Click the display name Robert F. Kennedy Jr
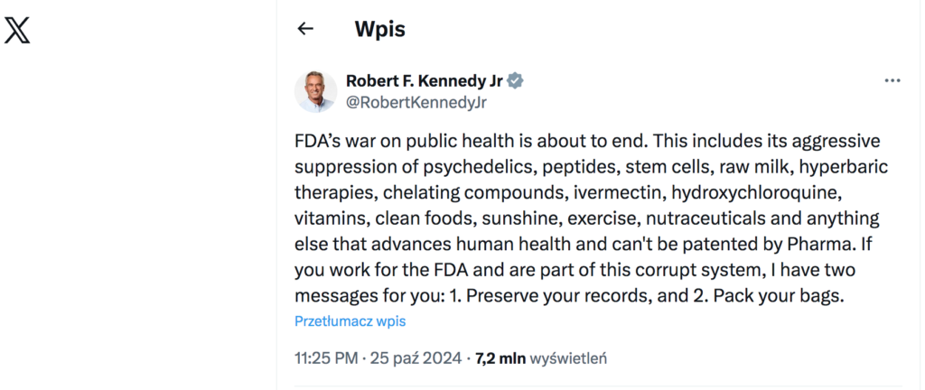The image size is (925, 390). 425,81
